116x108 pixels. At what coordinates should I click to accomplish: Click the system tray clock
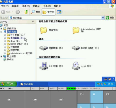110,84
